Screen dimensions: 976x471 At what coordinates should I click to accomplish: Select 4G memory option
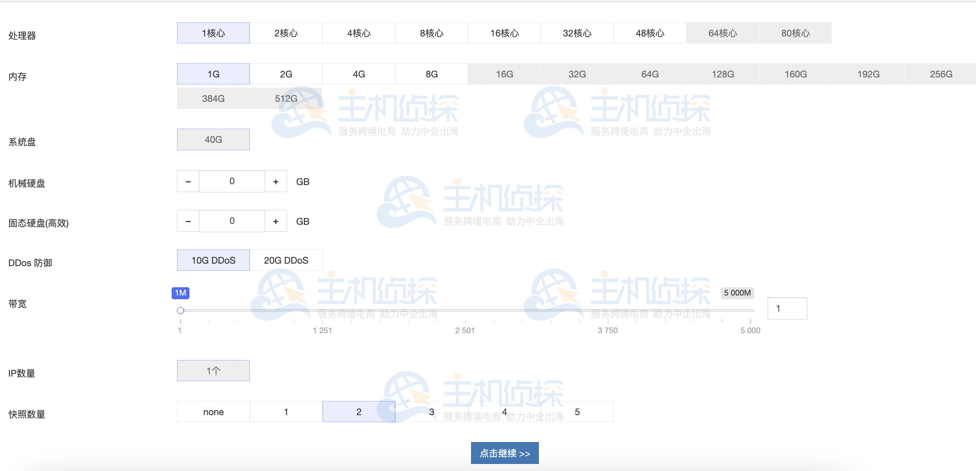[359, 74]
